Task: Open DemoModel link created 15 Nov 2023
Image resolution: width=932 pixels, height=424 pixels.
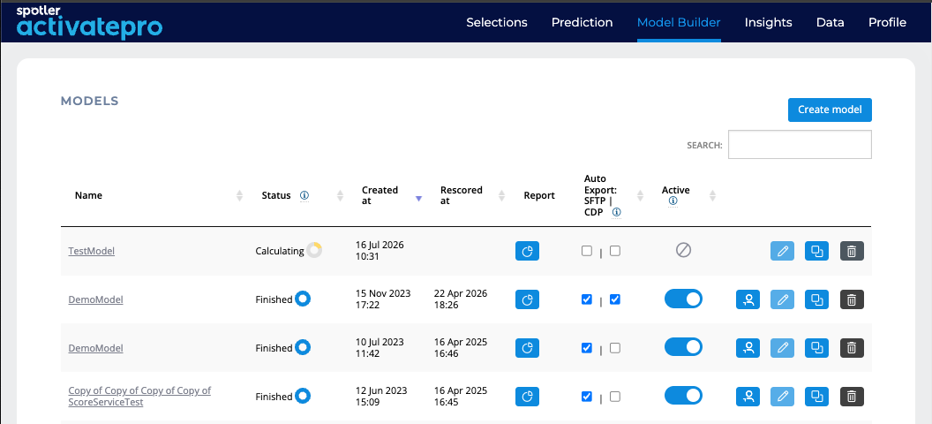Action: 95,299
